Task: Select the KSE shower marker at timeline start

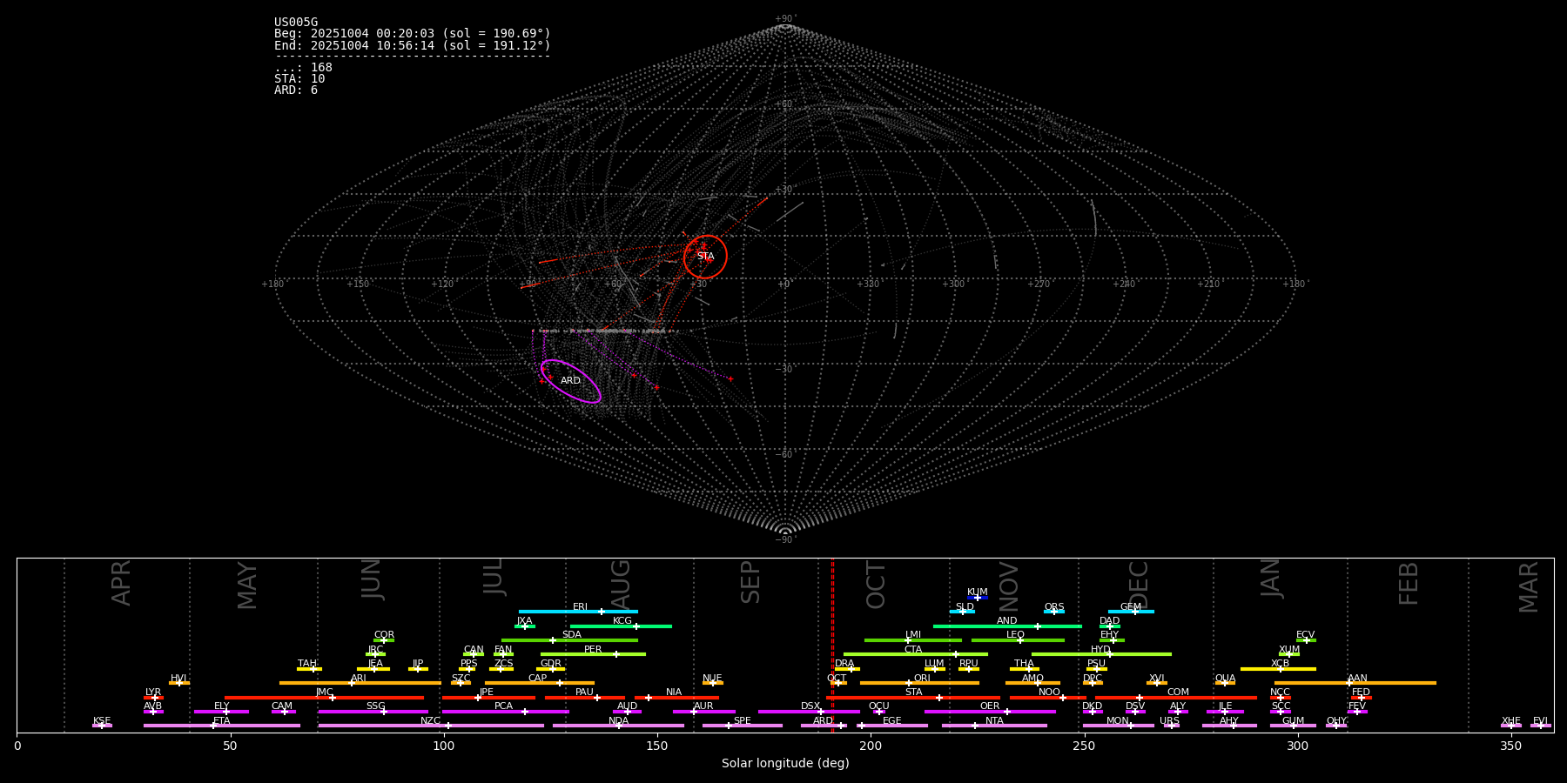Action: click(102, 726)
